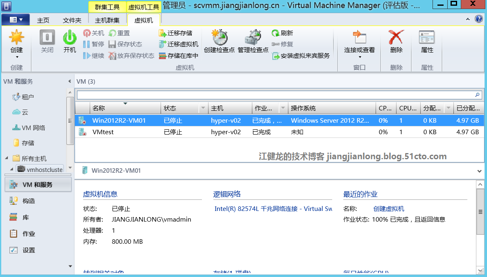Click the details pane vertical scrollbar thumb
The image size is (487, 277).
[x=480, y=212]
